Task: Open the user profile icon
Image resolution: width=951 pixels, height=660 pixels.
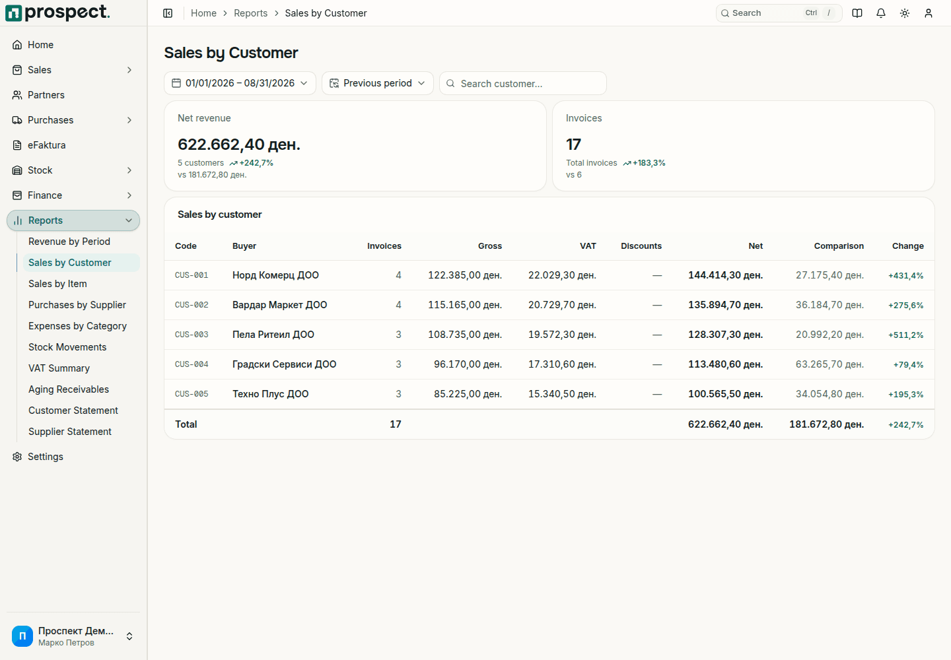Action: [x=929, y=13]
